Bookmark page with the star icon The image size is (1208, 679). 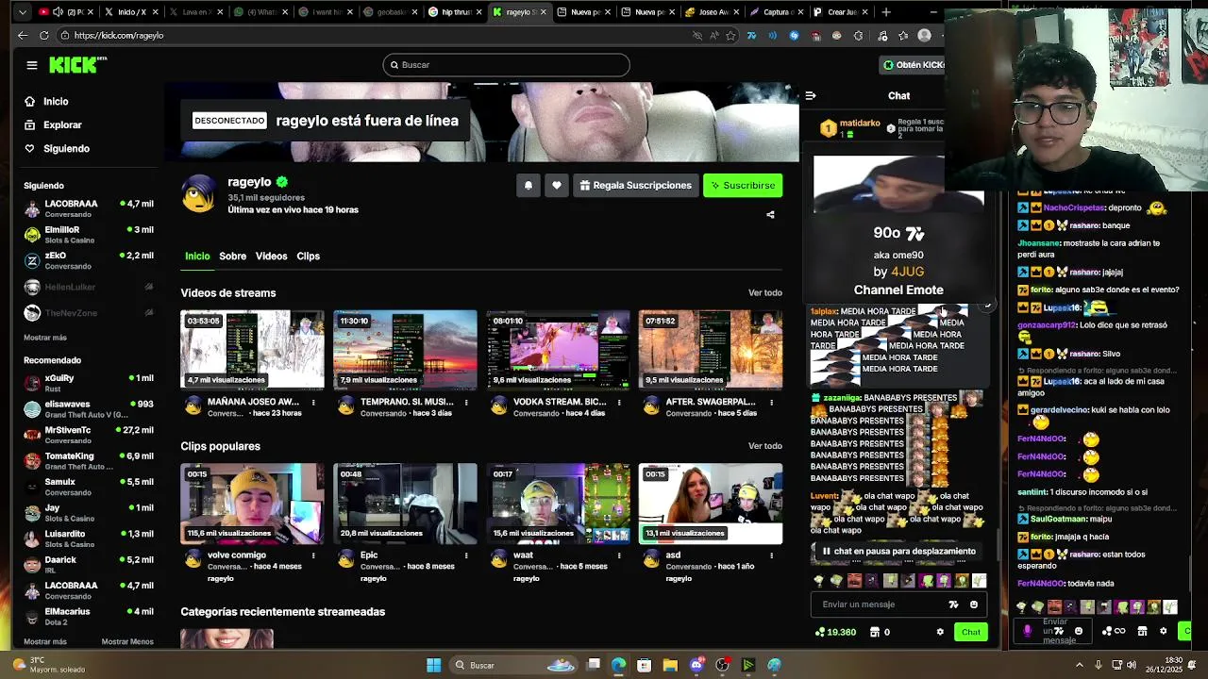tap(730, 35)
